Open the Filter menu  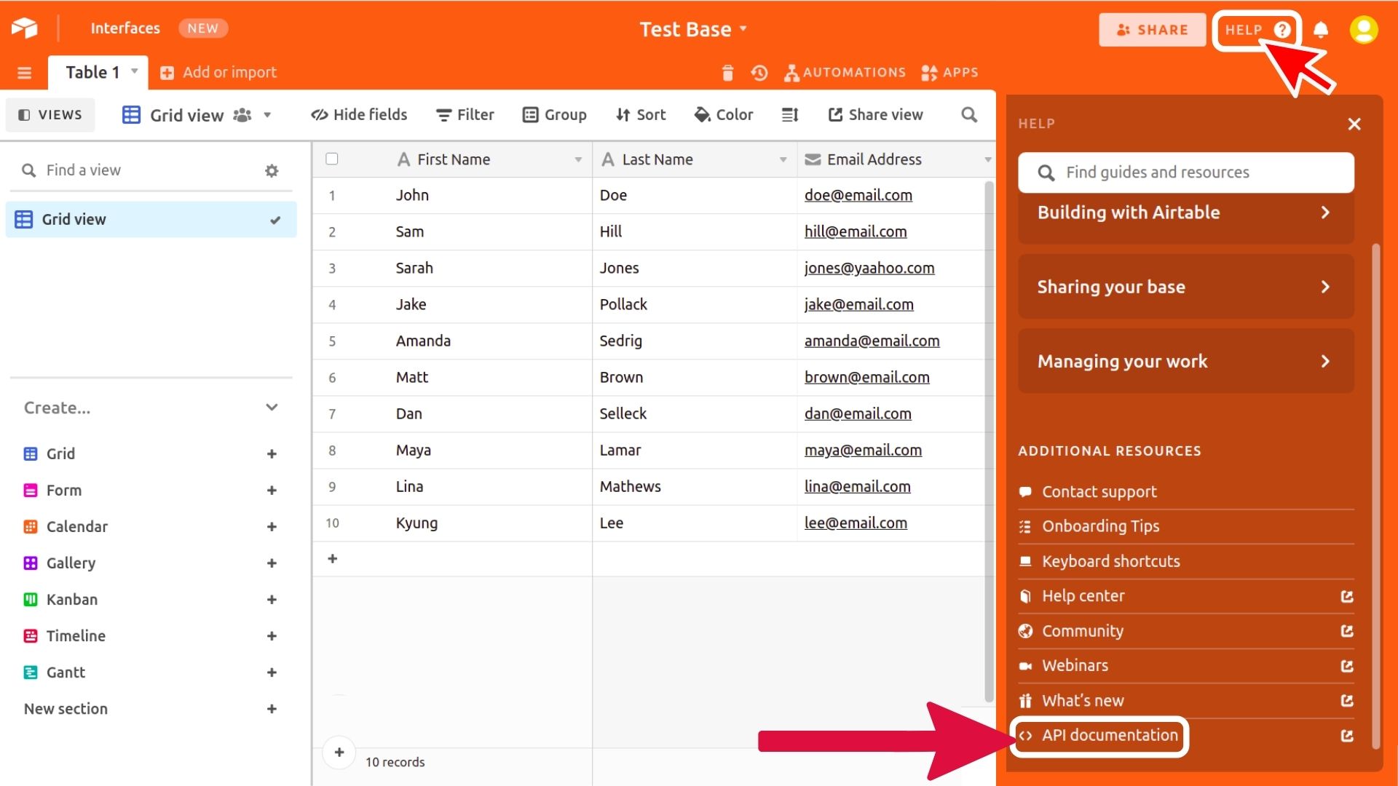tap(465, 115)
